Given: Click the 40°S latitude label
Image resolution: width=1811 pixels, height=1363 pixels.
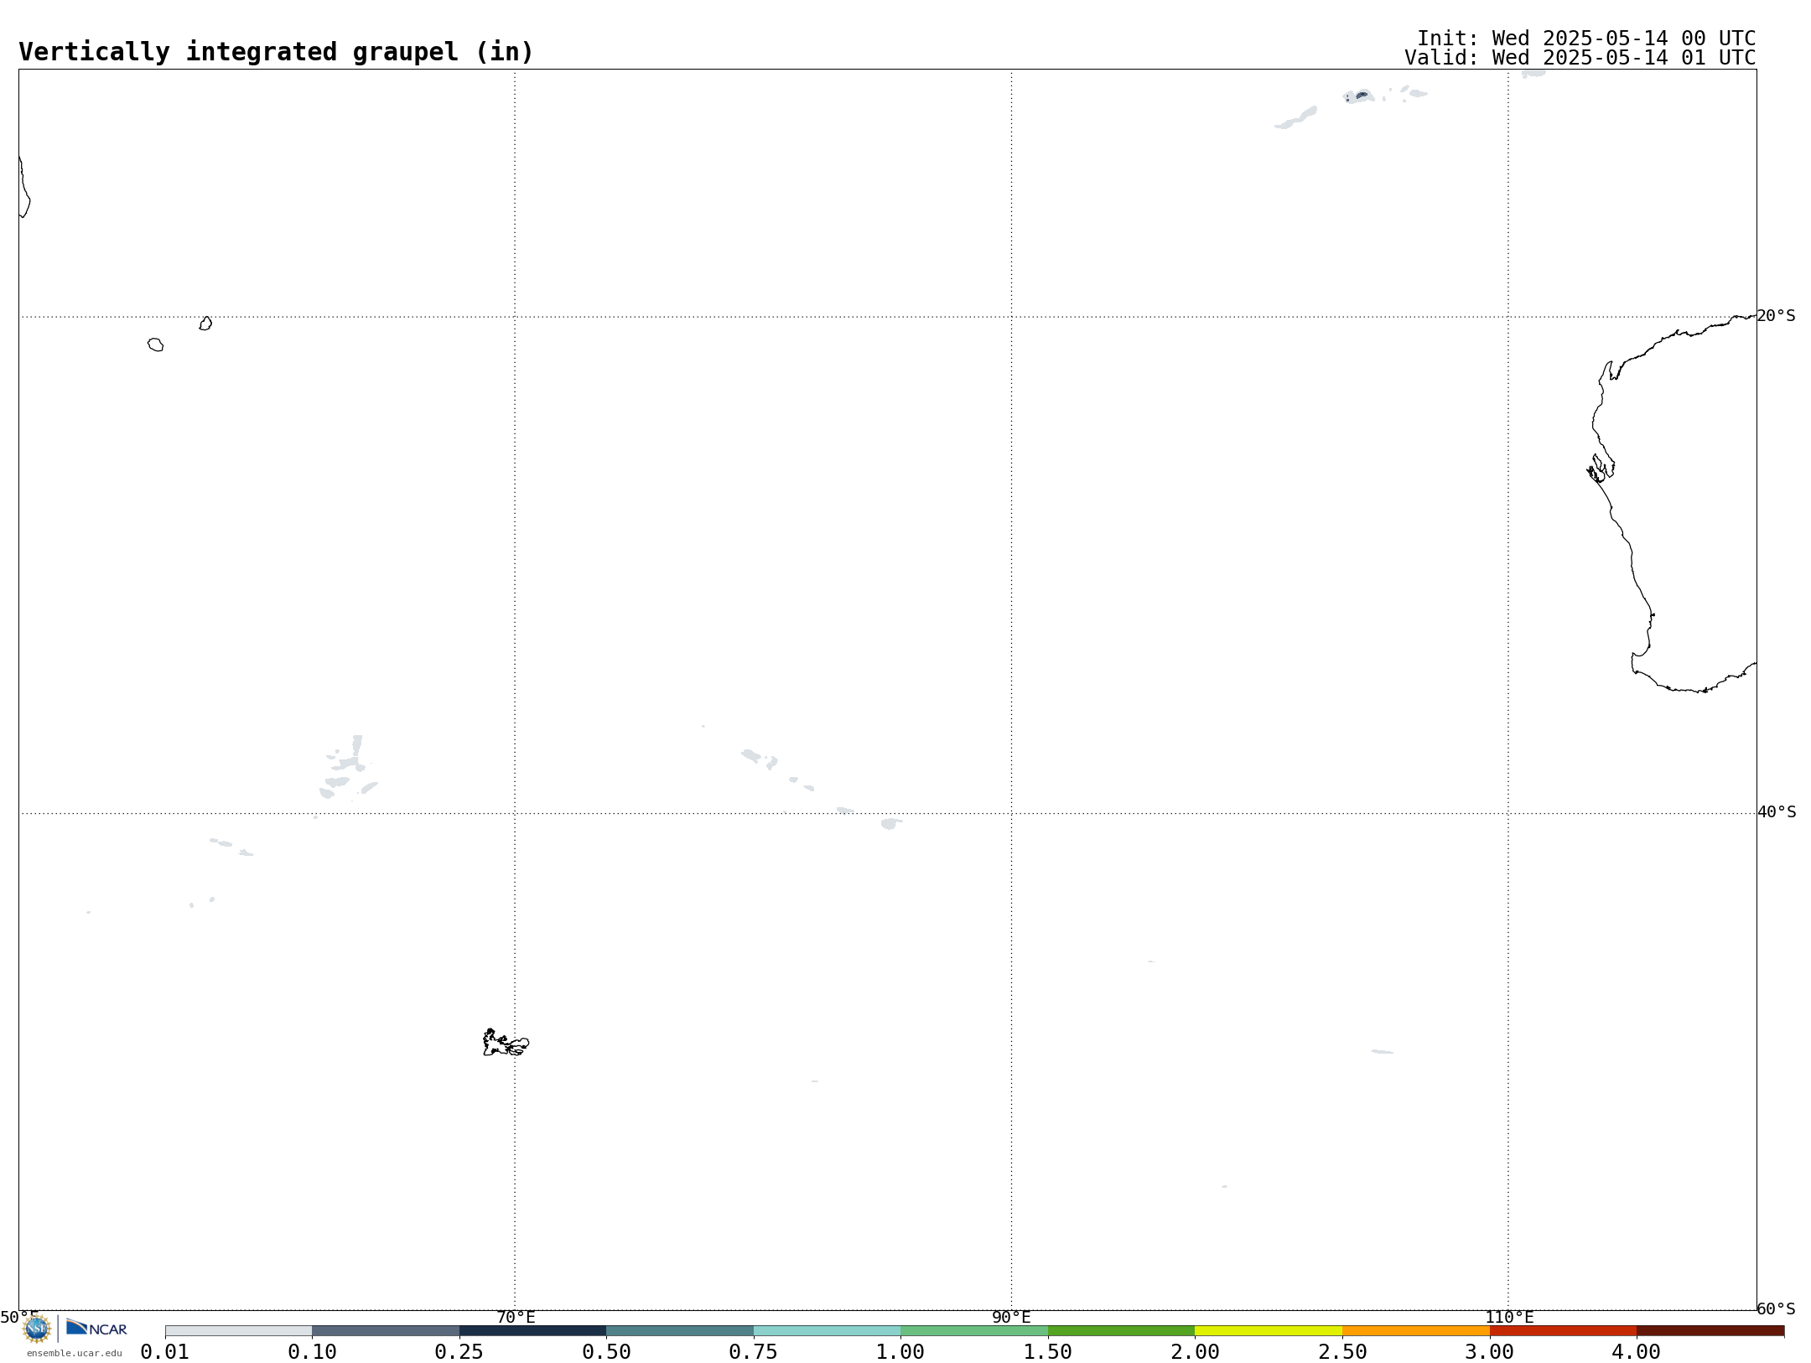Looking at the screenshot, I should (1777, 812).
